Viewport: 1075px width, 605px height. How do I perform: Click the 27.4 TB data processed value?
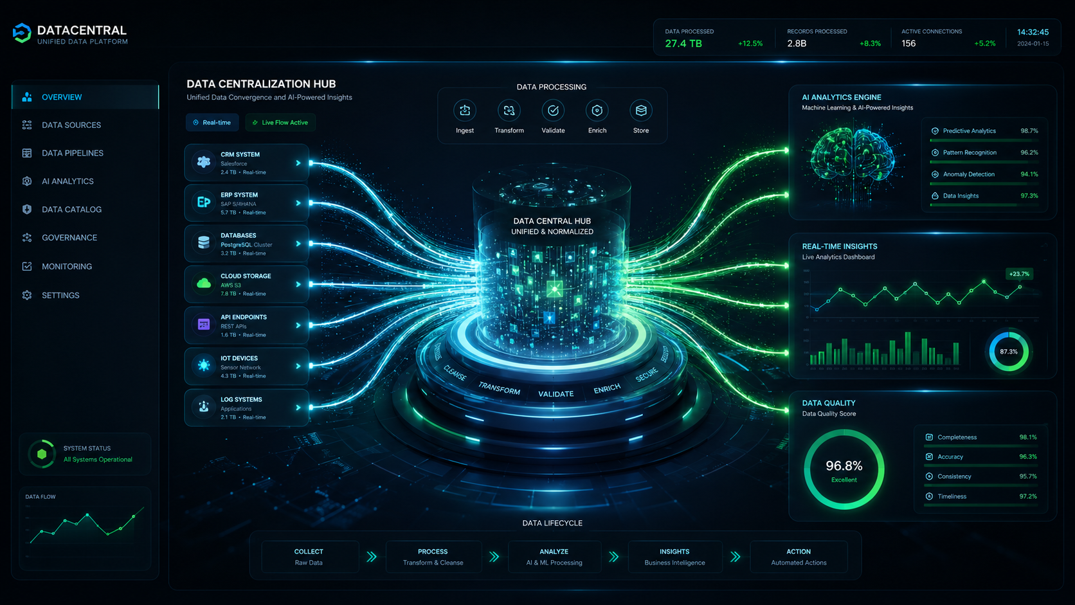tap(683, 44)
